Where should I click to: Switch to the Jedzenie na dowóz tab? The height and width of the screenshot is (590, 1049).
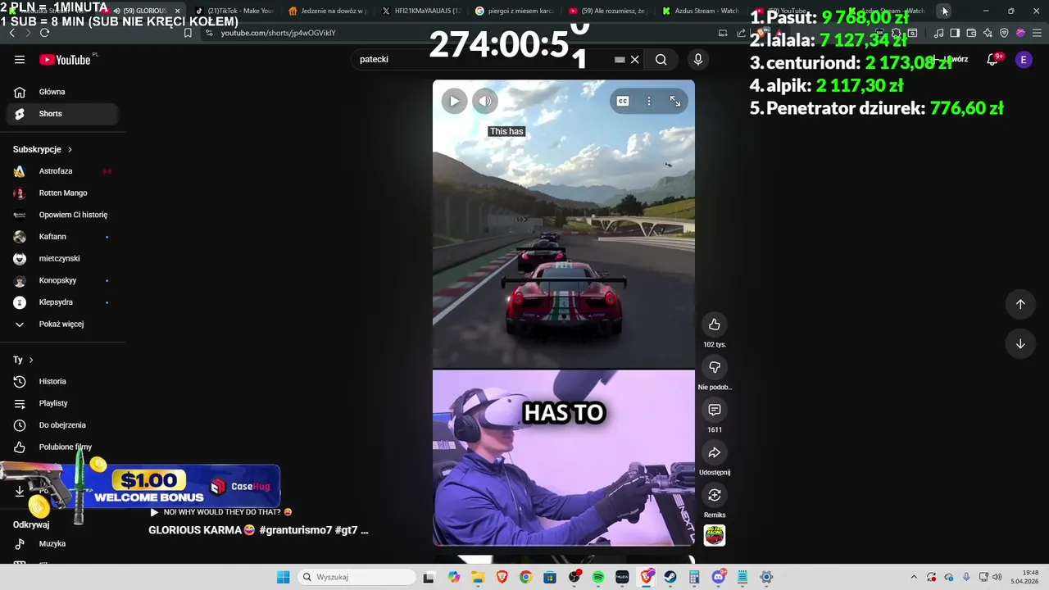click(329, 11)
